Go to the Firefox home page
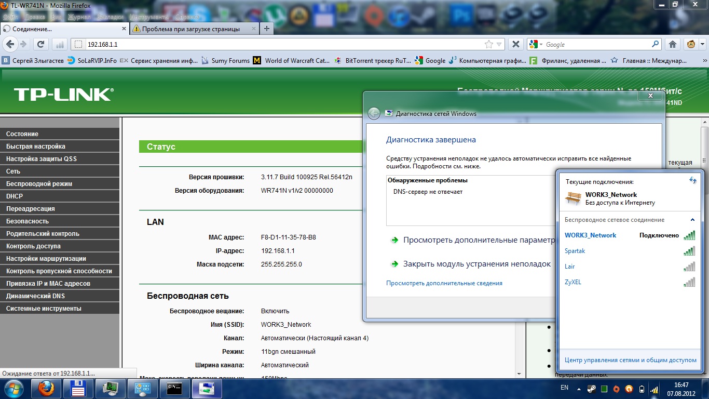The width and height of the screenshot is (709, 399). [x=673, y=44]
